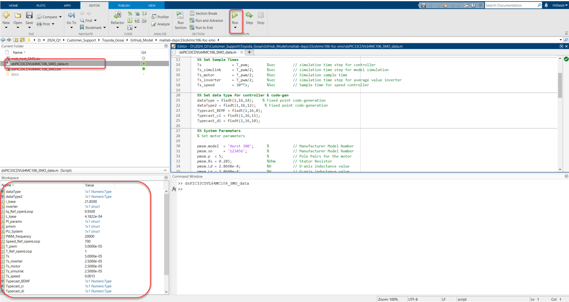Click the Paste icon in quick access toolbar

pos(445,5)
